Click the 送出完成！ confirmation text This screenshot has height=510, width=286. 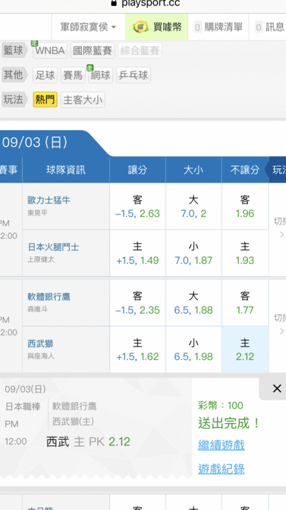pos(229,423)
